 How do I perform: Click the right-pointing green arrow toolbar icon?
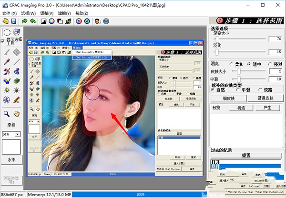click(24, 21)
